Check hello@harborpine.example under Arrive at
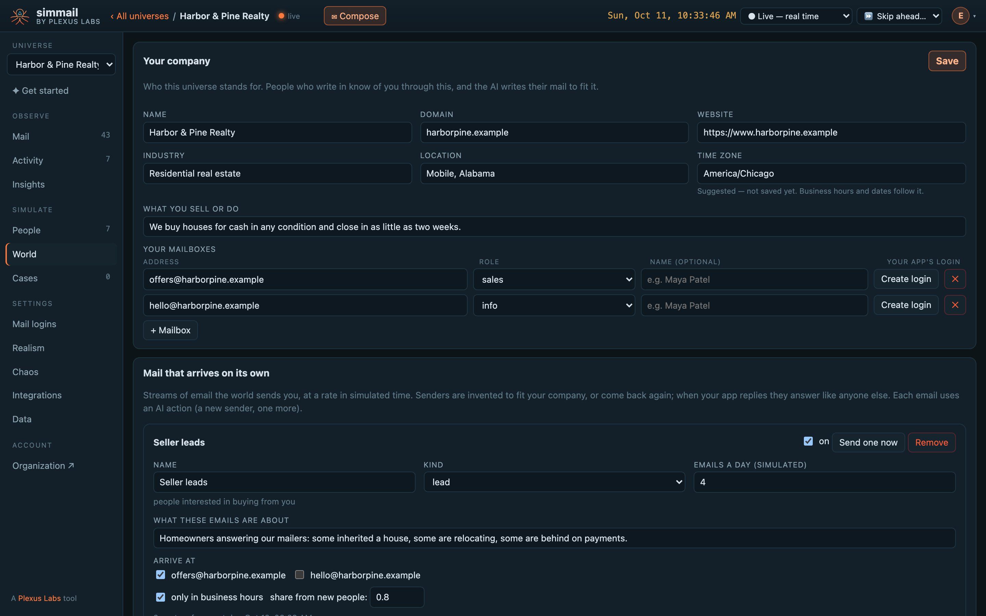This screenshot has height=616, width=986. [x=300, y=575]
